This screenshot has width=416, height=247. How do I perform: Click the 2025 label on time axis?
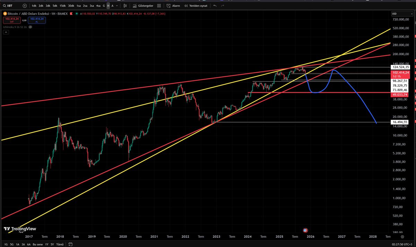click(279, 237)
